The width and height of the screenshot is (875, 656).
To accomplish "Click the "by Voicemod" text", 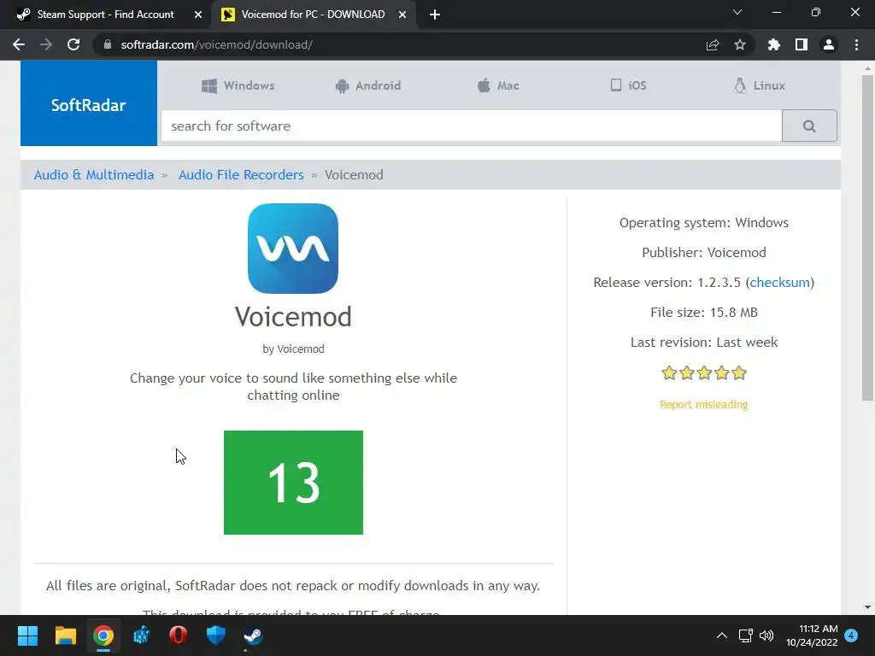I will (x=293, y=349).
